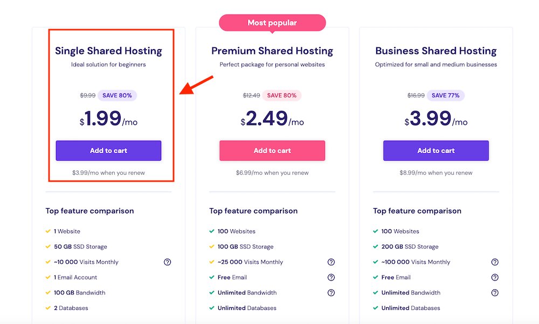539x324 pixels.
Task: Click the Most popular badge
Action: pos(272,23)
